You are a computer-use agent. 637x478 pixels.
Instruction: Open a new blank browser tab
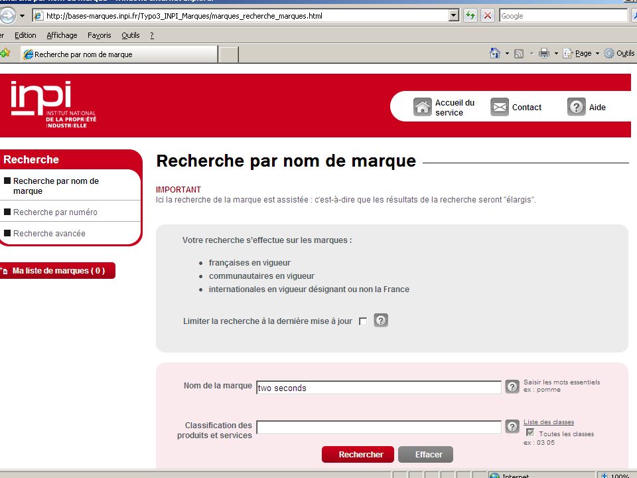228,54
